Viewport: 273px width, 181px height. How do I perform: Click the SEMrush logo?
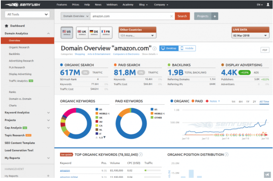click(23, 5)
